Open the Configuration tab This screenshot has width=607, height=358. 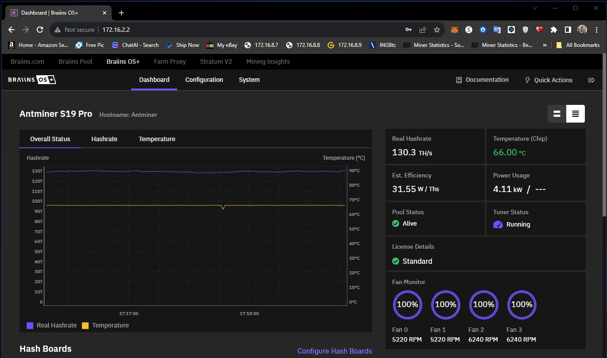[x=204, y=80]
